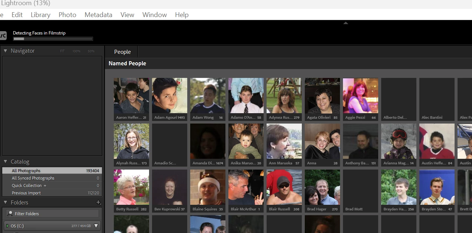Screen dimensions: 472x233
Task: Select Aaron Heffer... person thumbnail
Action: click(x=131, y=95)
